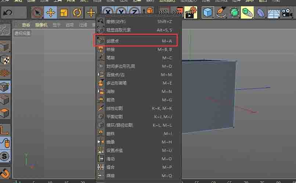Open the viewport 显示 menu
The image size is (296, 183).
click(57, 25)
